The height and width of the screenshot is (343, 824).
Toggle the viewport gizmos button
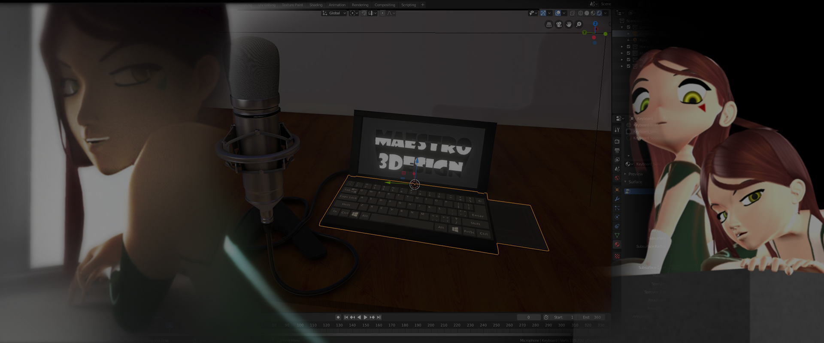coord(543,13)
